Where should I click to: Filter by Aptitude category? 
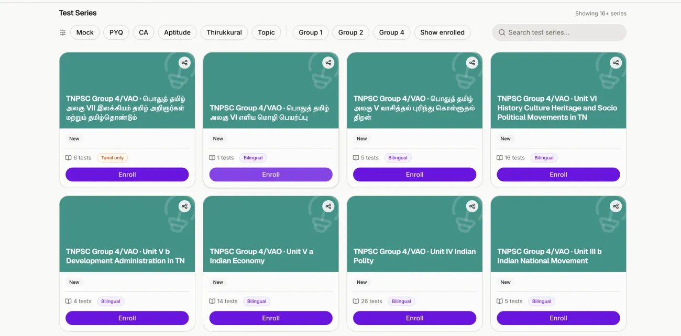tap(177, 32)
